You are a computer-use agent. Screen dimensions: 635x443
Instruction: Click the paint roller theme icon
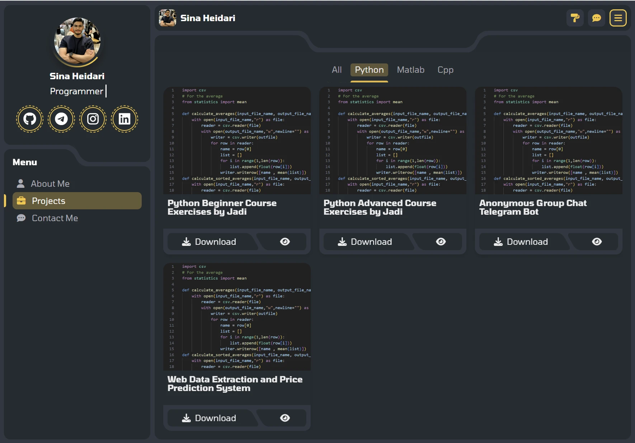tap(575, 18)
